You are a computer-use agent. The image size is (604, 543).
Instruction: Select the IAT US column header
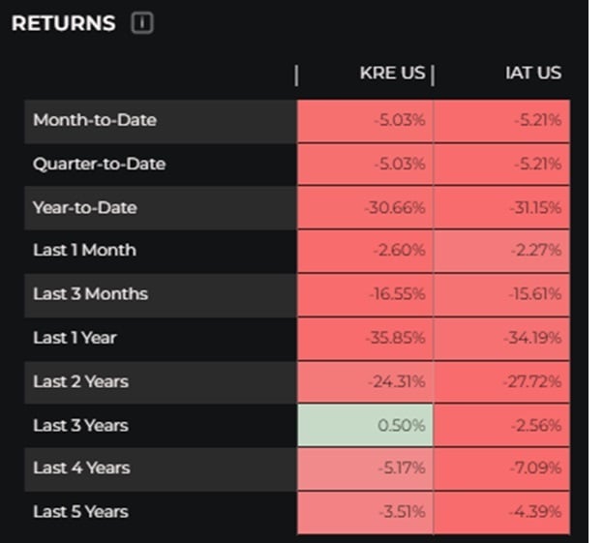532,74
